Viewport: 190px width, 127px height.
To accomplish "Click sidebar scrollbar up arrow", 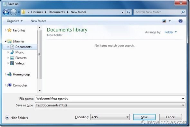I will pos(40,28).
